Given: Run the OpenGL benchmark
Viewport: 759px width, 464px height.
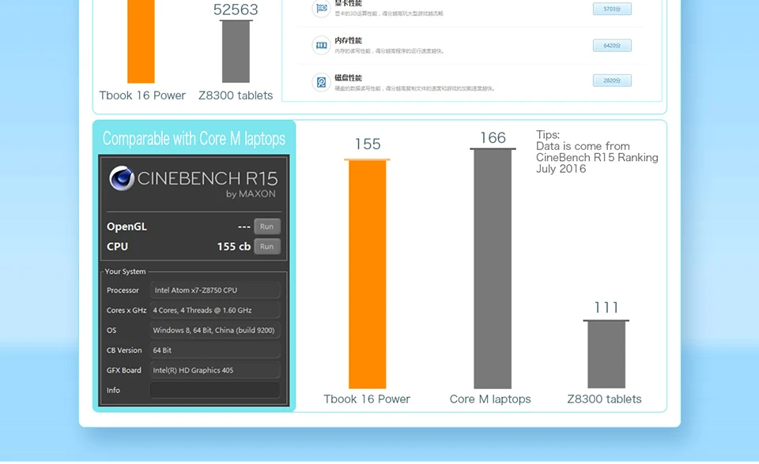Looking at the screenshot, I should coord(266,226).
